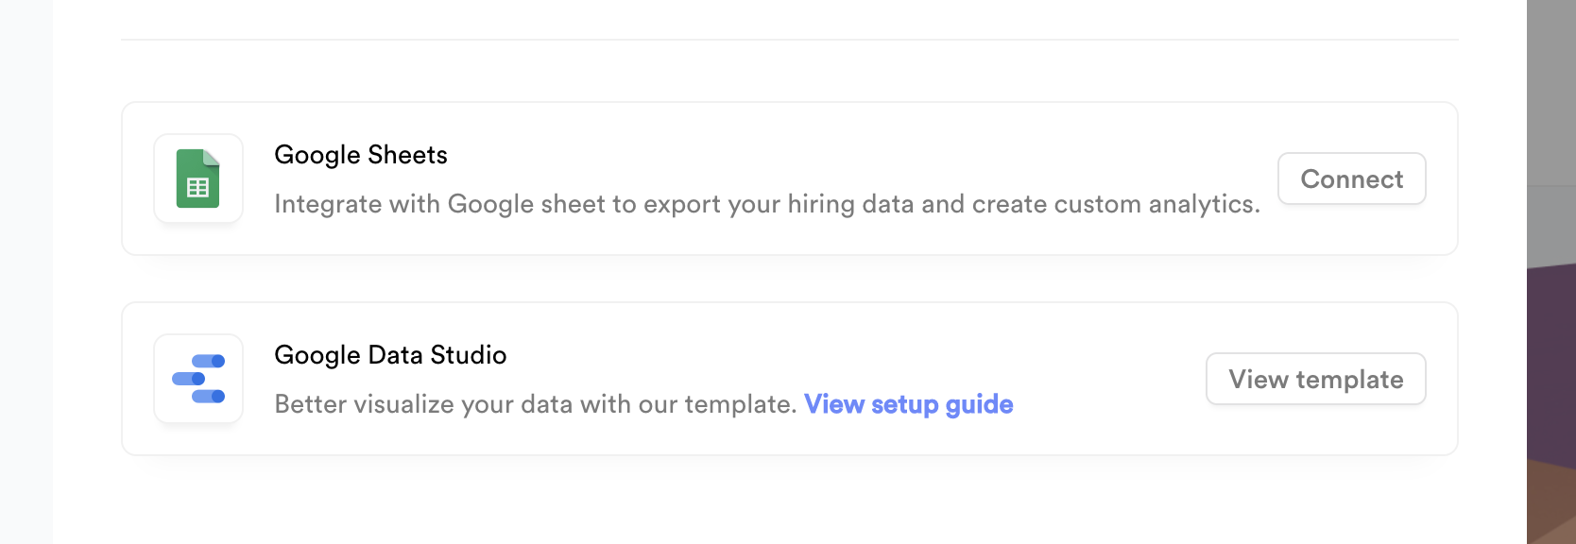Select the Google Data Studio heading
The height and width of the screenshot is (544, 1576).
[x=390, y=355]
